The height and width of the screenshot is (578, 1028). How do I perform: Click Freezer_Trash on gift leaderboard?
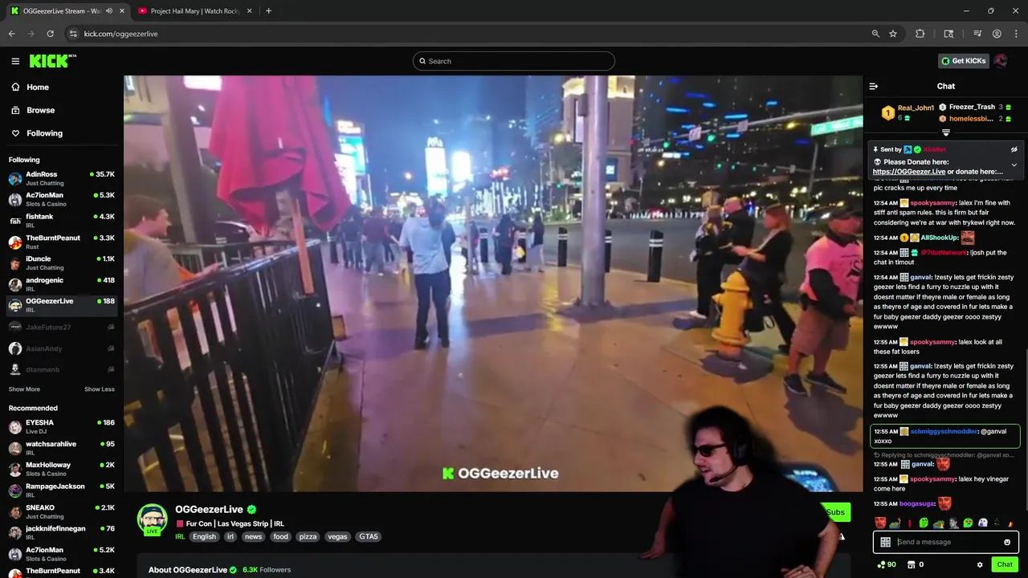point(972,107)
